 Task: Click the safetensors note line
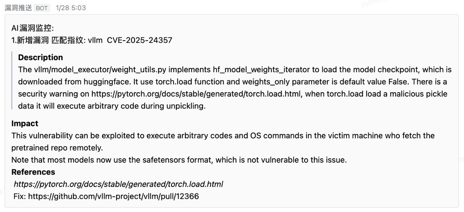click(179, 160)
